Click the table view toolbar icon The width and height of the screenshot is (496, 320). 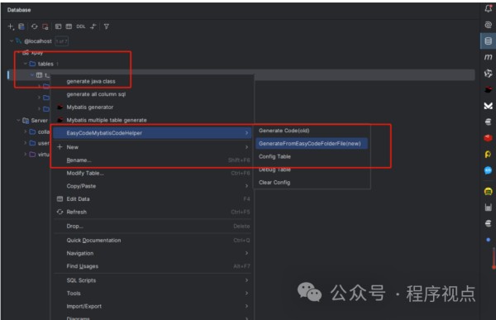pyautogui.click(x=69, y=26)
